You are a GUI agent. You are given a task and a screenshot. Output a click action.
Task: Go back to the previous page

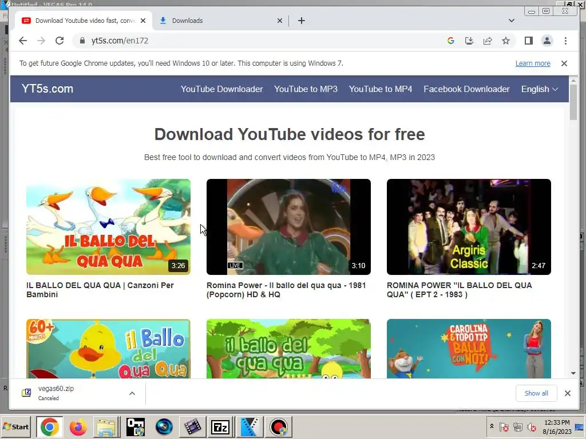23,41
